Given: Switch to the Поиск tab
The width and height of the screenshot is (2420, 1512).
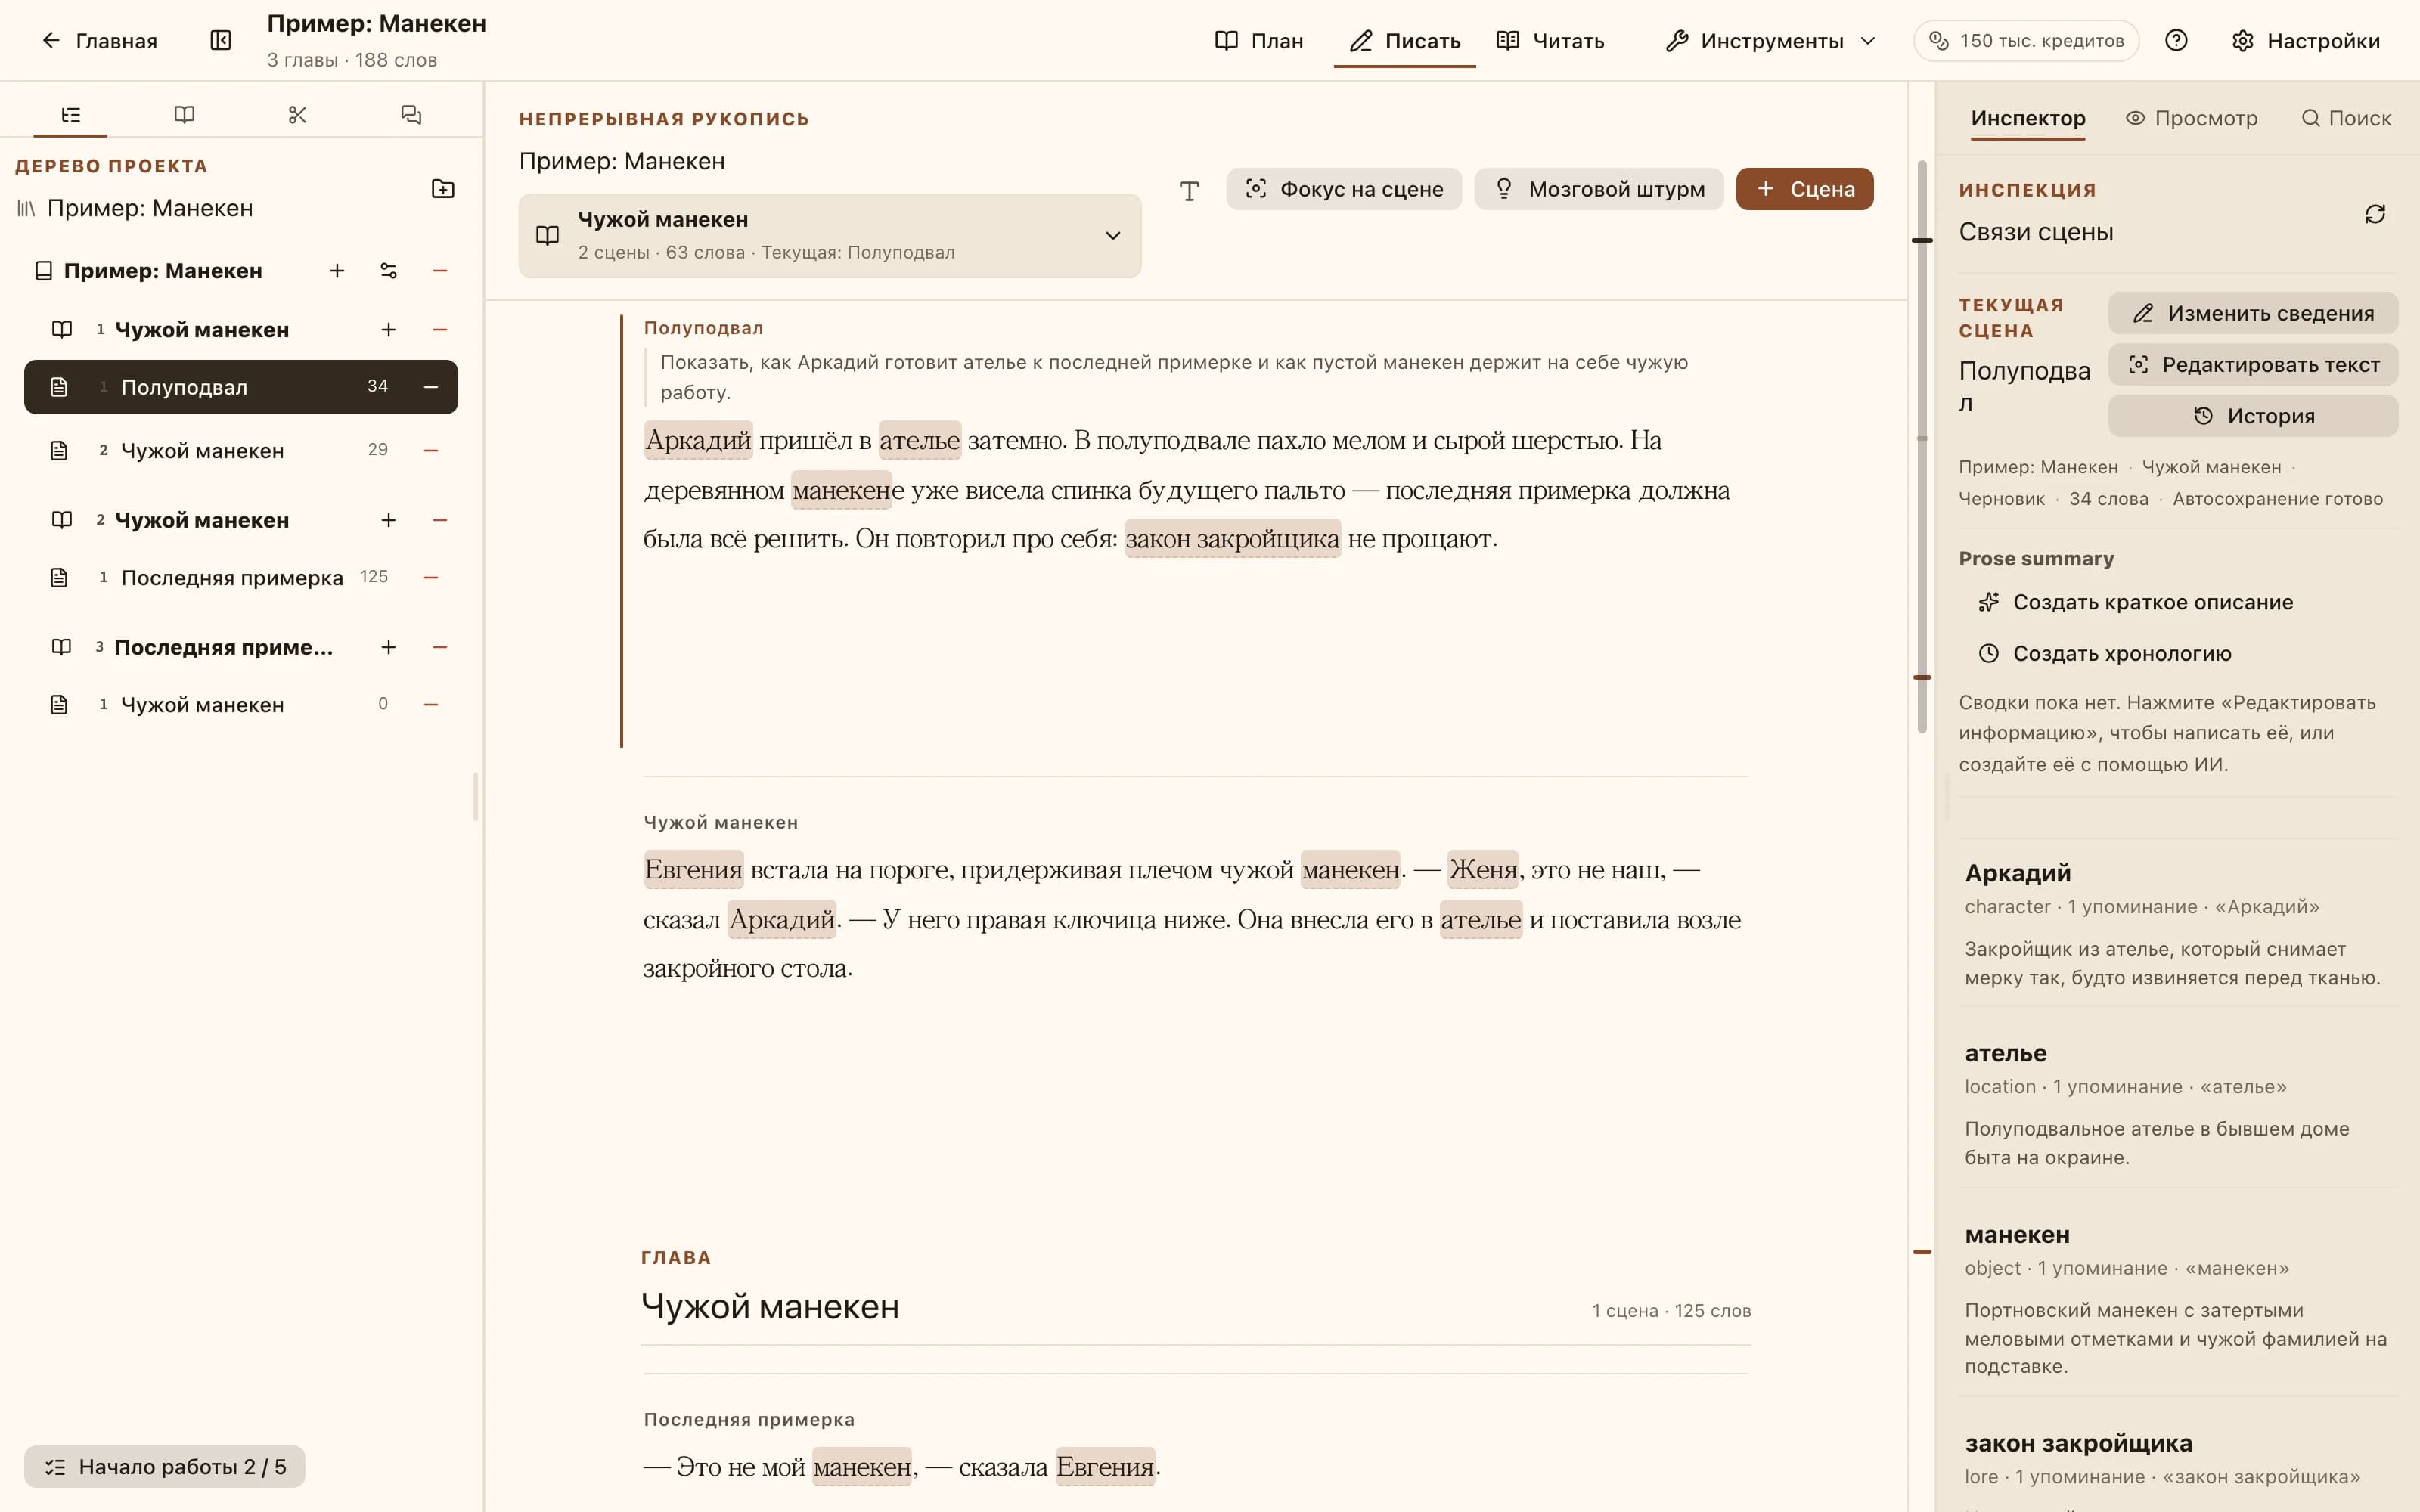Looking at the screenshot, I should click(x=2346, y=118).
